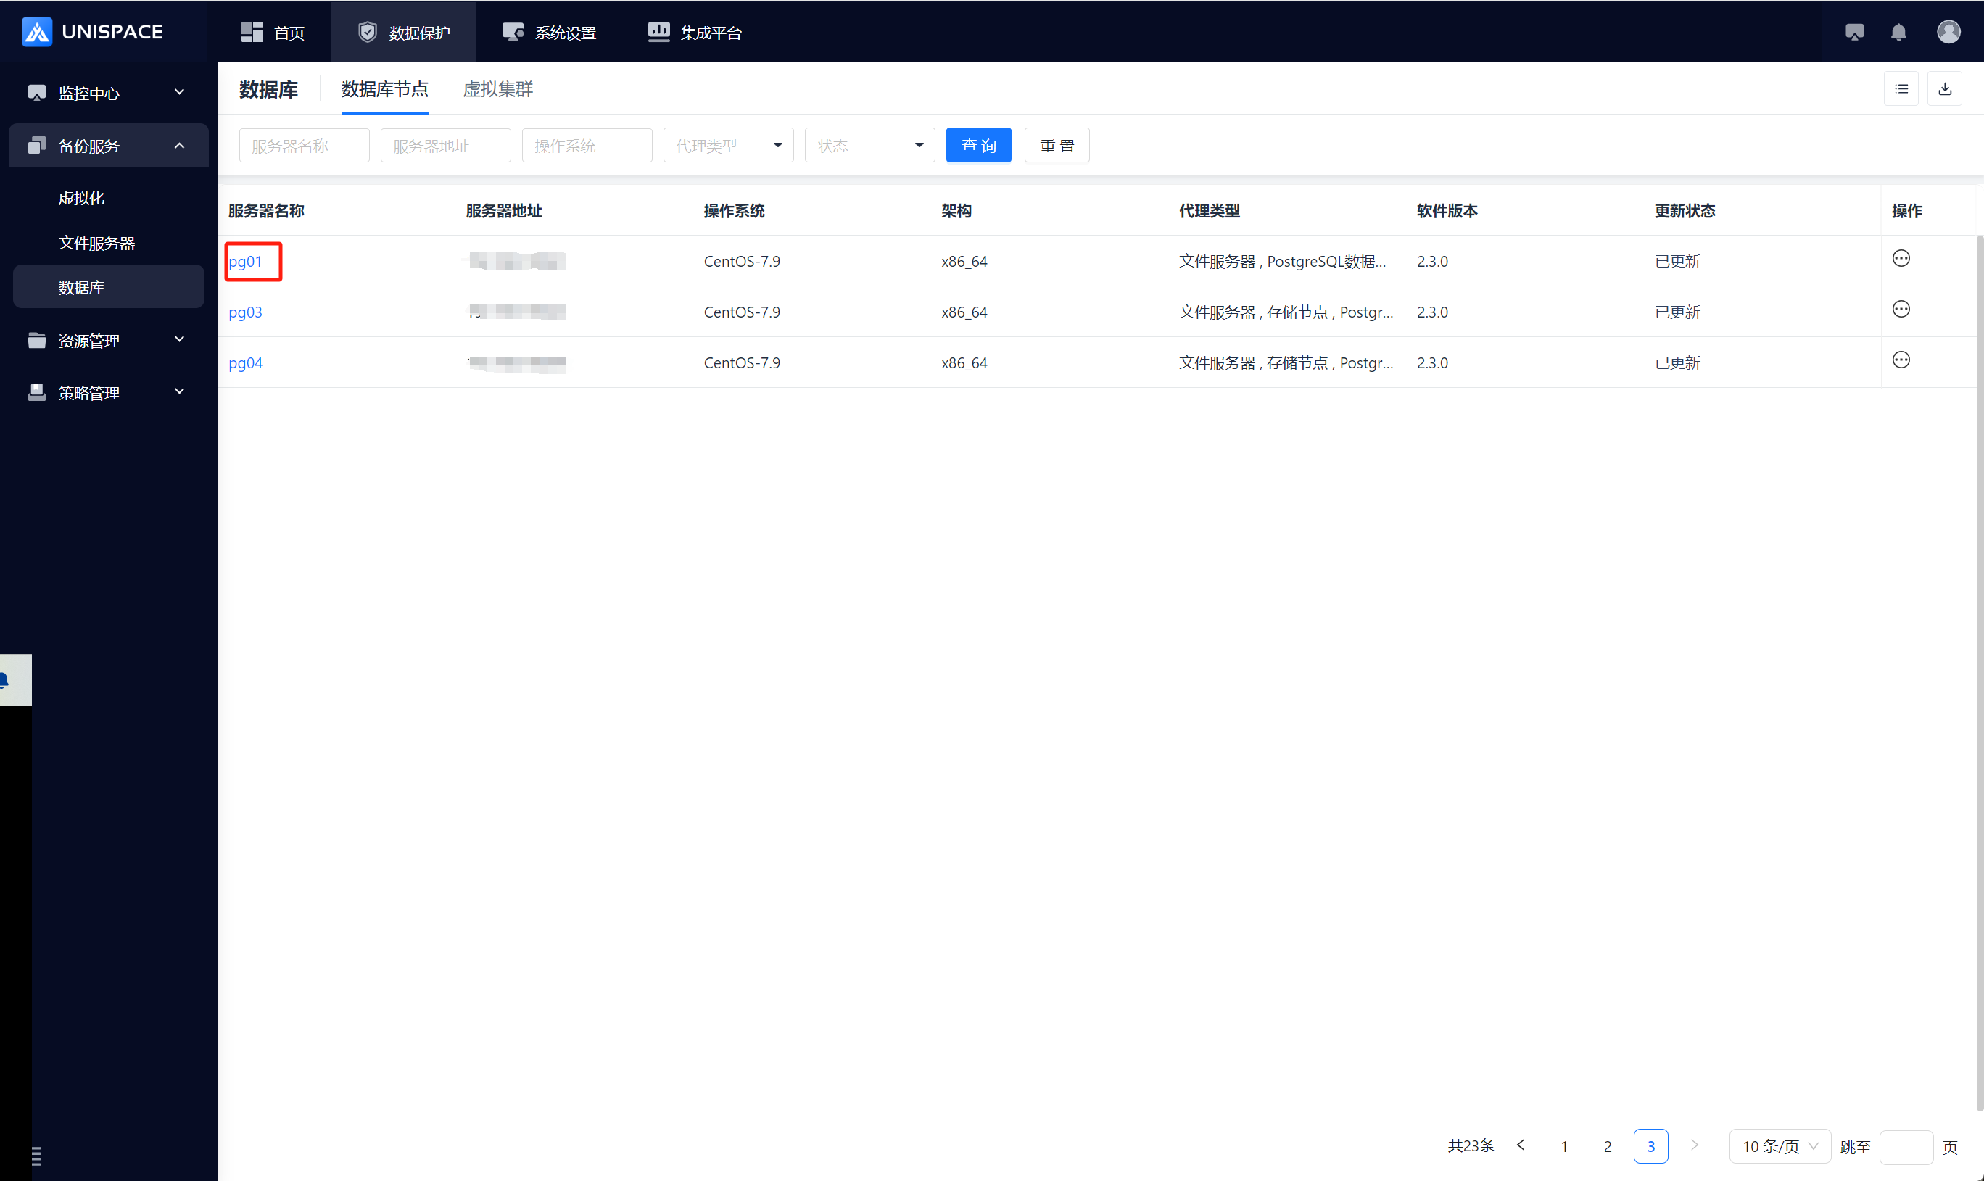Open the more actions icon for pg01
Screen dimensions: 1984x1181
tap(1901, 259)
